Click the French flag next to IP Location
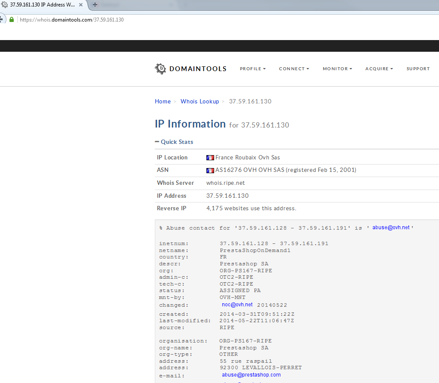The height and width of the screenshot is (383, 439). (210, 158)
